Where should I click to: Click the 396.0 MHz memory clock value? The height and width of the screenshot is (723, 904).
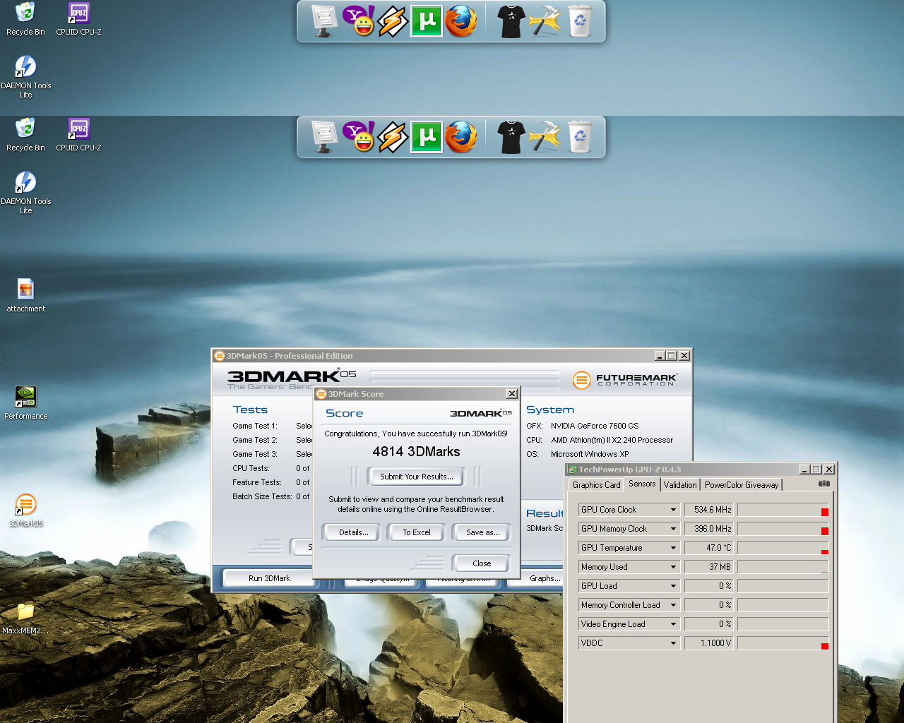709,529
